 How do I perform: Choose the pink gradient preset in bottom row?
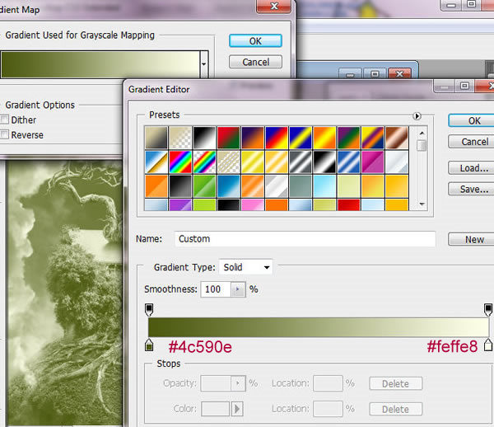(253, 205)
